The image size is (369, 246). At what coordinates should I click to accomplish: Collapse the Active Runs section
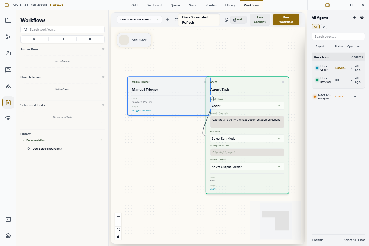click(103, 49)
